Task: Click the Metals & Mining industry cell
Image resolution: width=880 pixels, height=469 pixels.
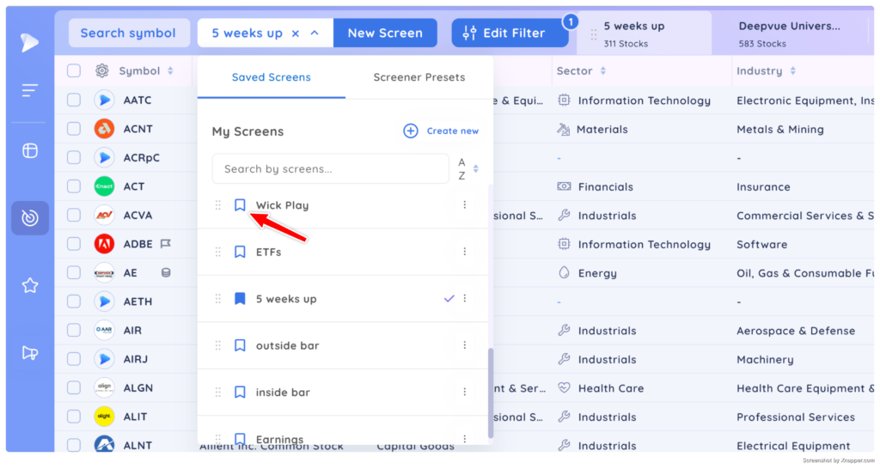Action: 780,130
